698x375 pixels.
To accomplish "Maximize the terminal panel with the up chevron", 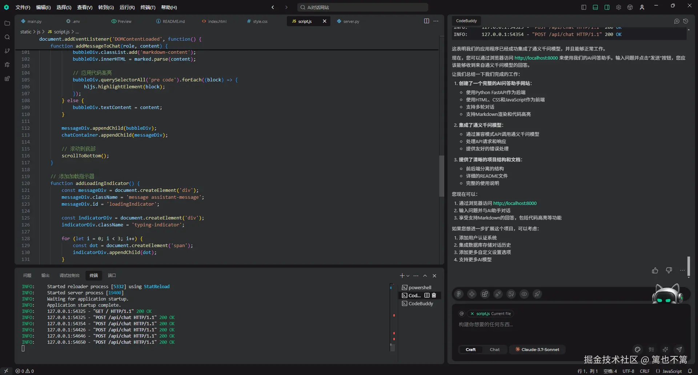I will point(425,276).
